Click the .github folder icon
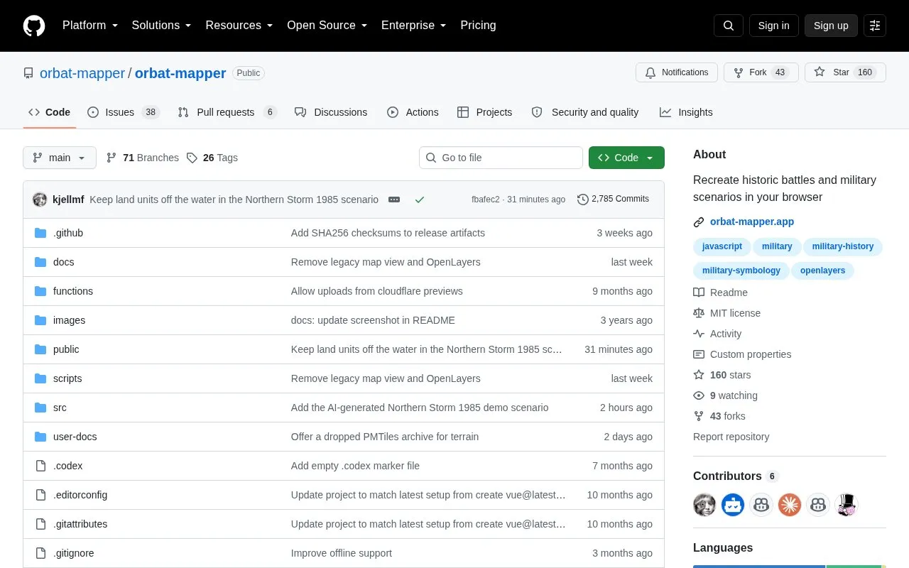 (x=40, y=233)
